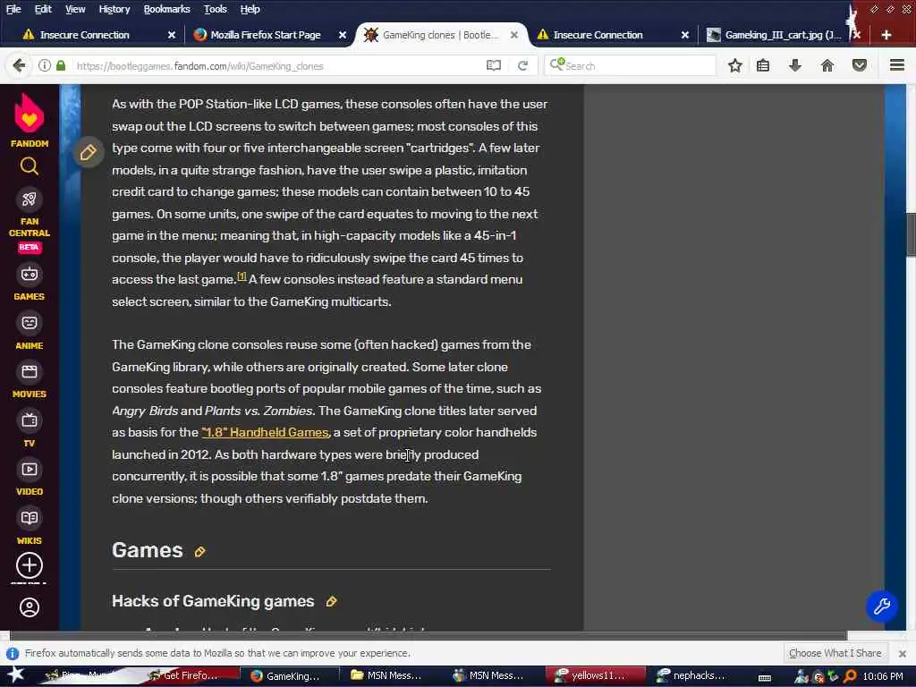Show site information icon in address bar
Screen dimensions: 916x687
[x=45, y=65]
